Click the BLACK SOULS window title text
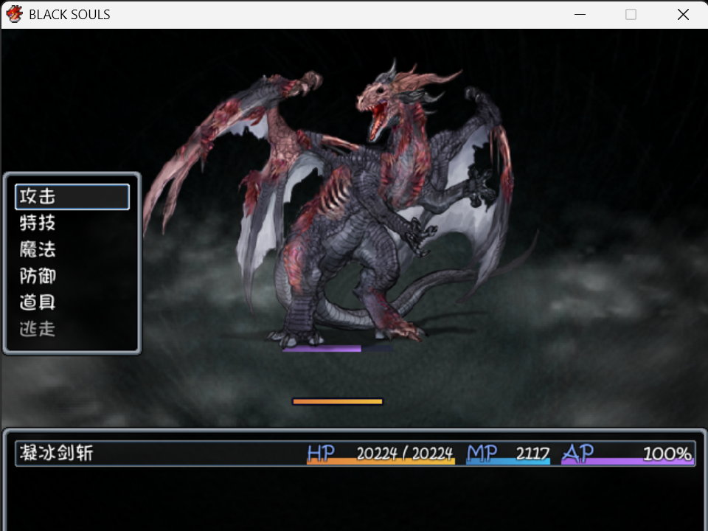 click(69, 15)
